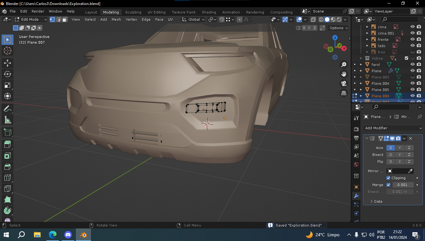Open the World properties tab
The height and width of the screenshot is (241, 425).
coord(356,164)
